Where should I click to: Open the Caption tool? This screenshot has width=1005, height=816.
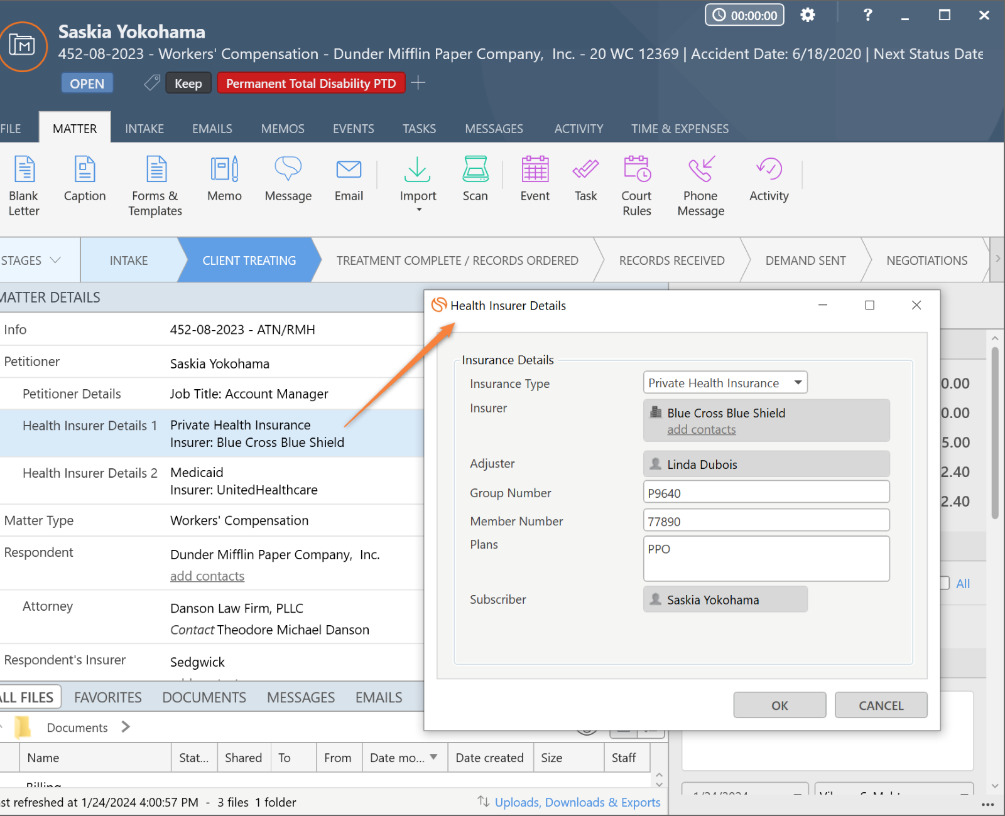click(x=85, y=179)
